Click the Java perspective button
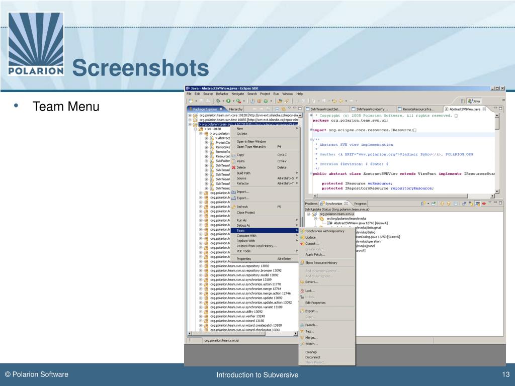The image size is (515, 386). tap(474, 101)
